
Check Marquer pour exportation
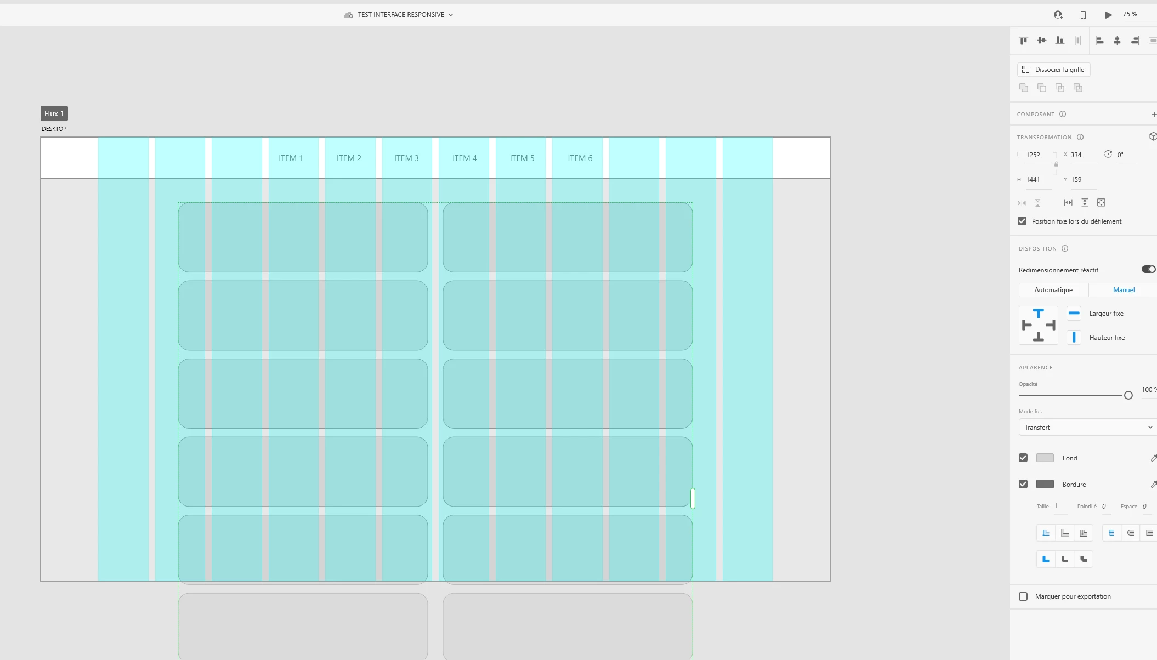click(x=1023, y=596)
